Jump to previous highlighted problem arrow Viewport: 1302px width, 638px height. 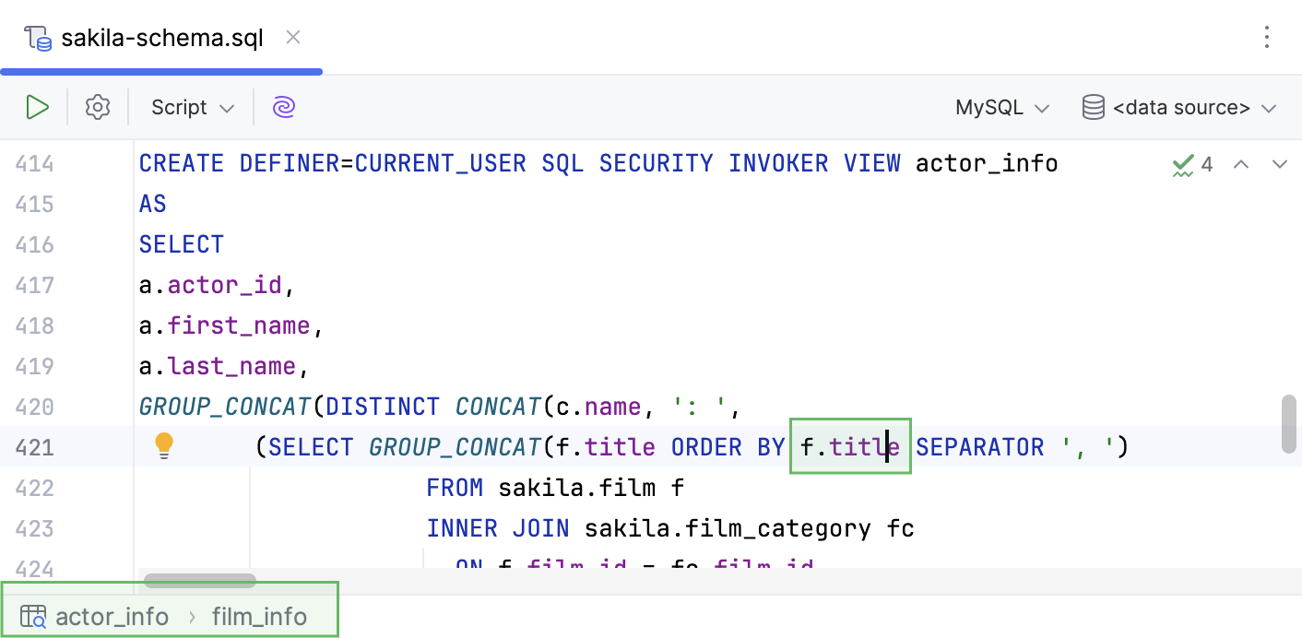1241,165
